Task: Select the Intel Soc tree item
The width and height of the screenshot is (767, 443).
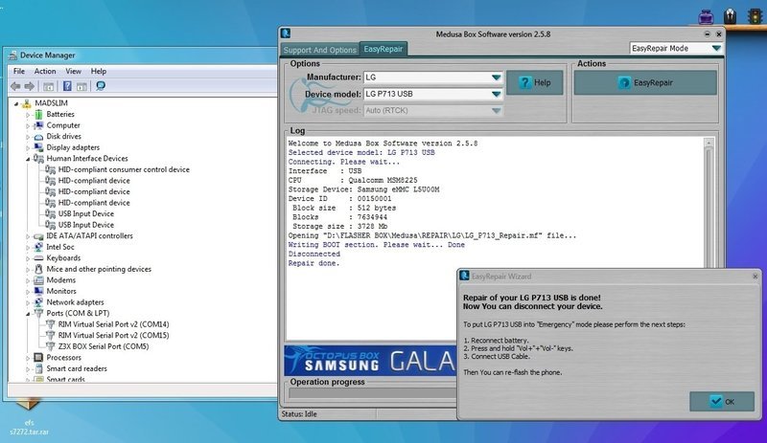Action: click(x=60, y=247)
